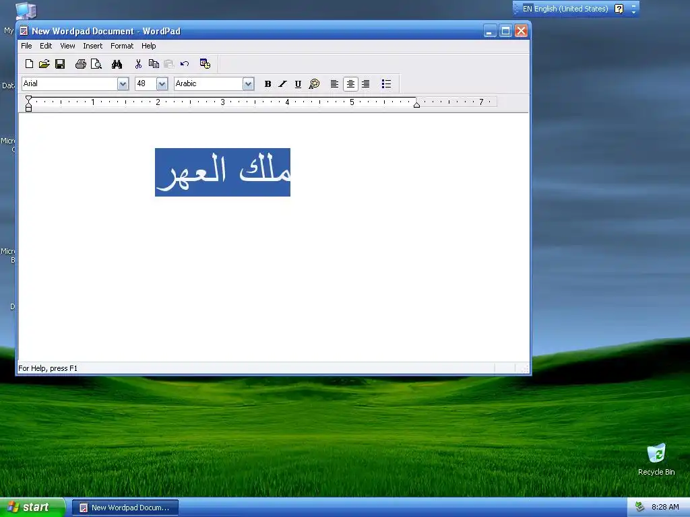Minimize the WordPad window
This screenshot has width=690, height=517.
coord(490,31)
